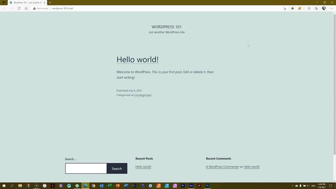Image resolution: width=336 pixels, height=189 pixels.
Task: Open After Effects from taskbar
Action: point(191,185)
